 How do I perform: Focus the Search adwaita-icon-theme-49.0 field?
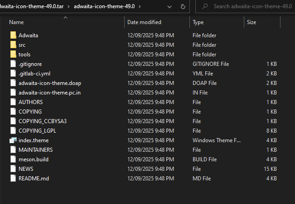(251, 7)
